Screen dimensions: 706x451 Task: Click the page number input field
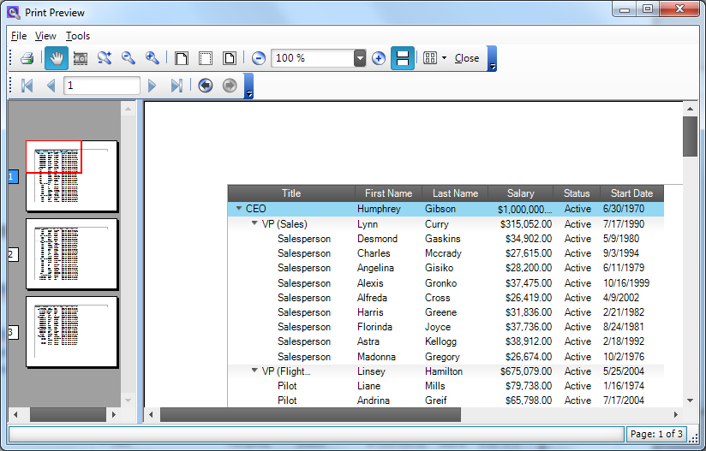tap(101, 86)
